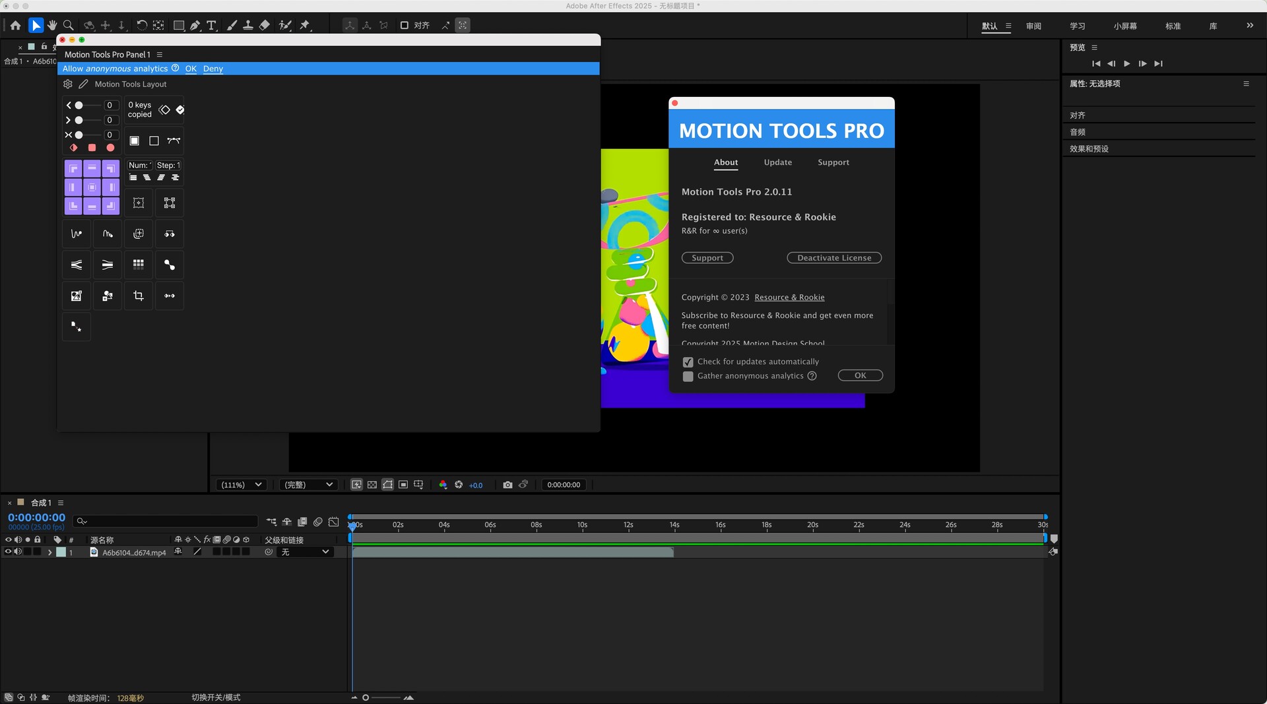Switch to the Update tab

coord(777,162)
